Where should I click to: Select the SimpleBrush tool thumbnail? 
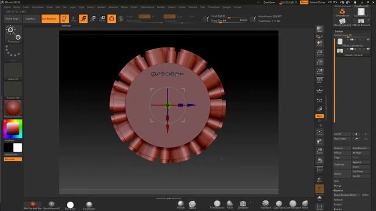[343, 12]
